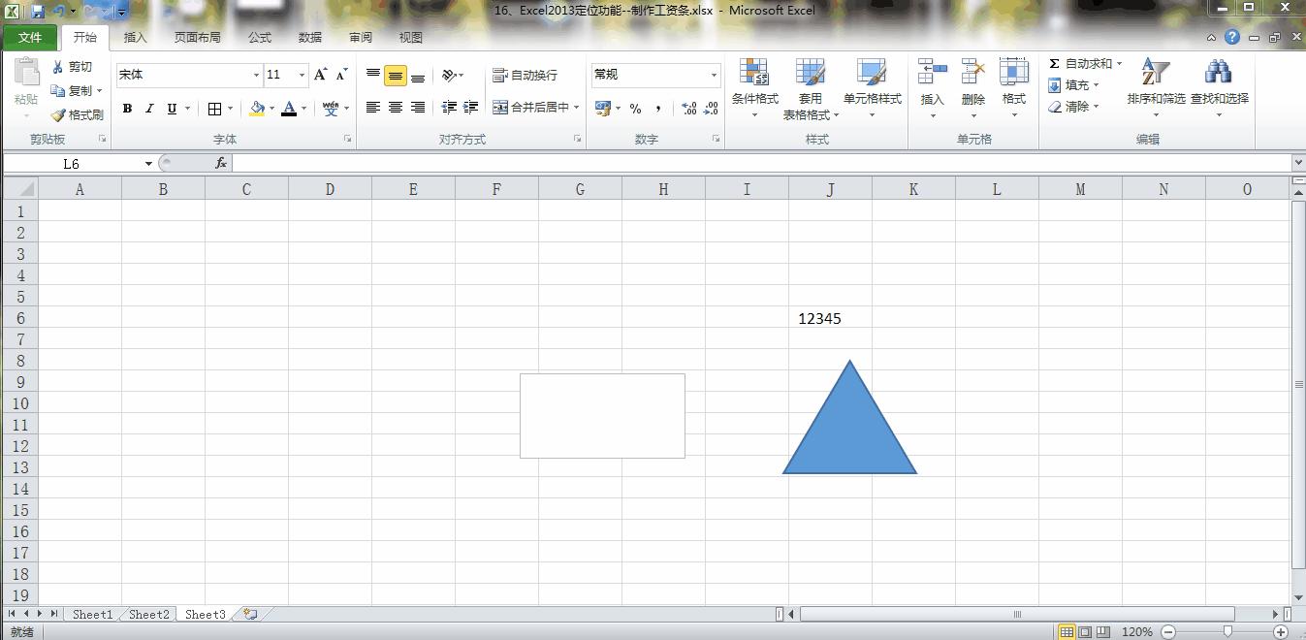Switch to the Page Layout (页面布局) tab
This screenshot has width=1306, height=640.
(197, 38)
